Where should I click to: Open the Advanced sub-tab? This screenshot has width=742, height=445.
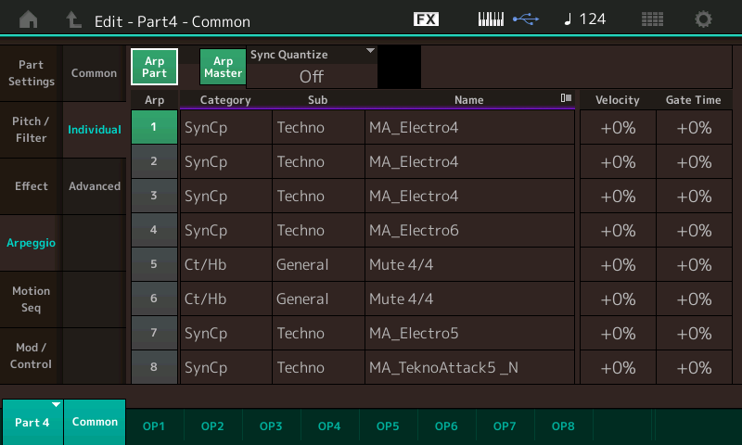click(95, 186)
